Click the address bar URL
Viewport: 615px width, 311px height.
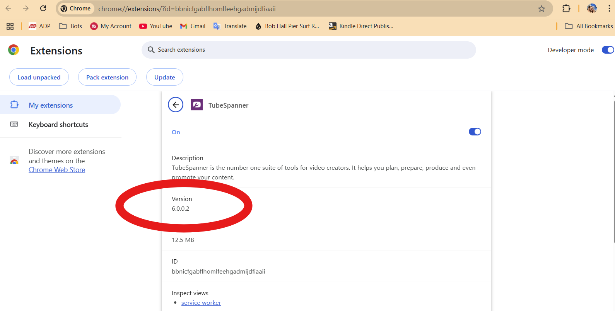187,8
